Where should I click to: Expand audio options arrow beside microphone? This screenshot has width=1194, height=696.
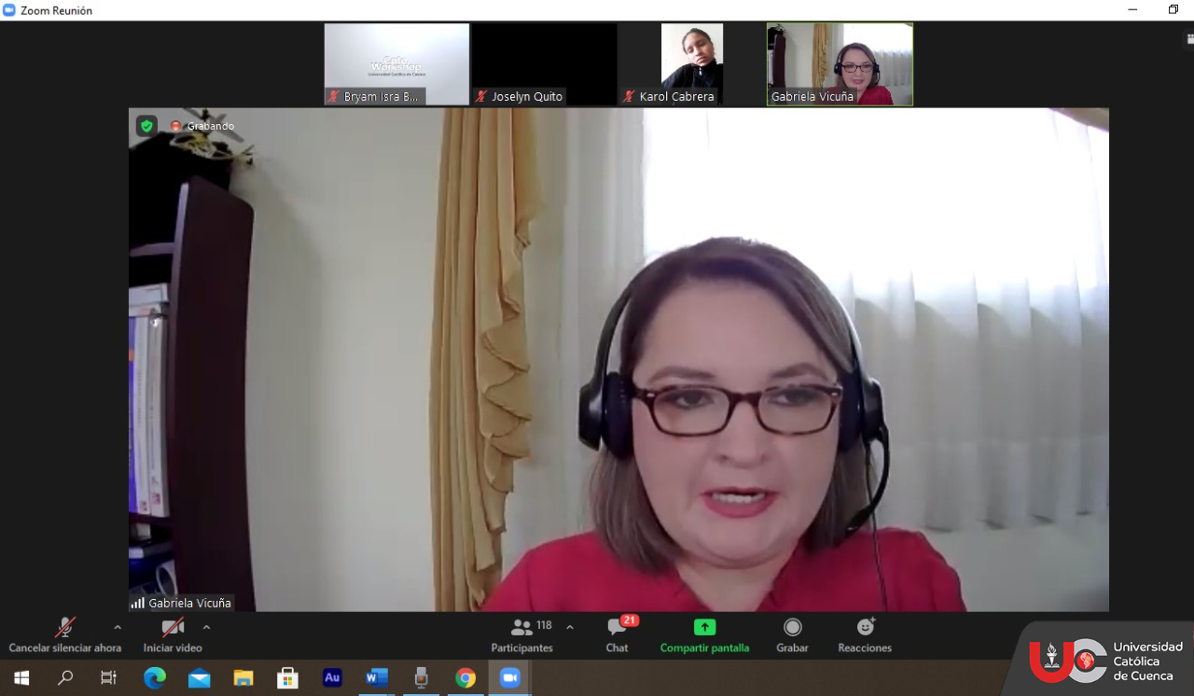(x=118, y=627)
